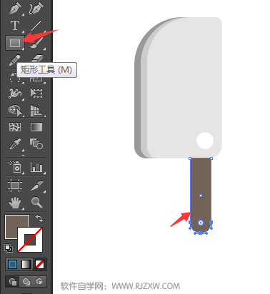Switch to Draw Normal mode
Image resolution: width=270 pixels, height=294 pixels.
tap(12, 282)
